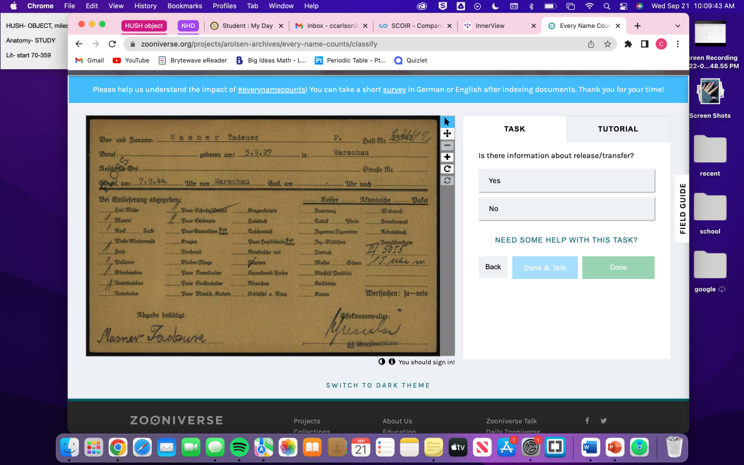
Task: Switch to Inbox Gmail tab
Action: (x=331, y=26)
